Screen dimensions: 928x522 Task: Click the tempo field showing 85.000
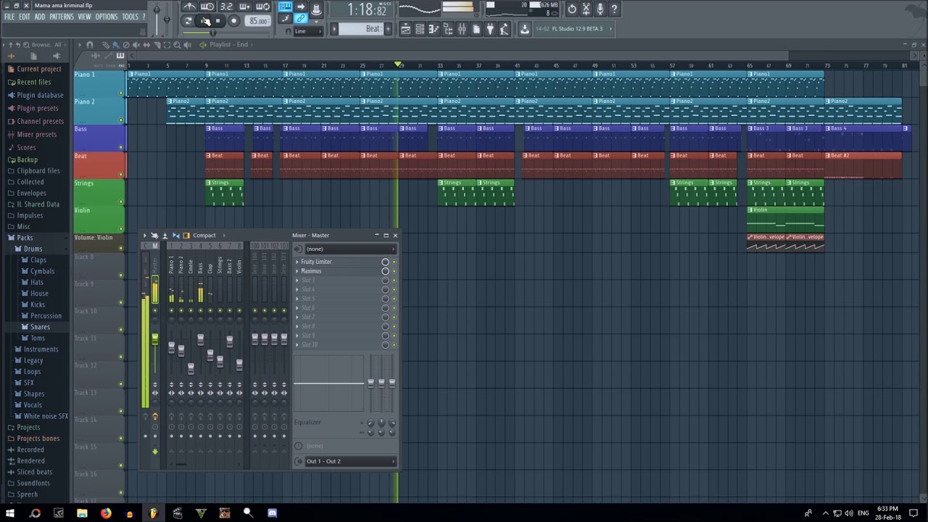[x=258, y=21]
